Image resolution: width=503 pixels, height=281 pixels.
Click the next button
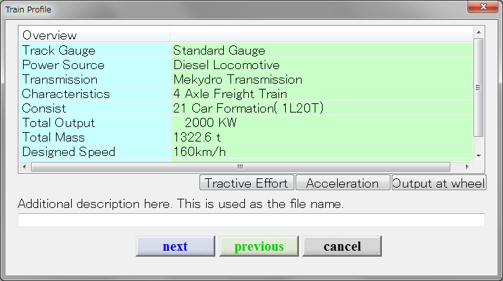pos(176,246)
